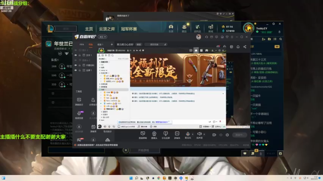Open customer service headset icon
323x181 pixels.
[206, 37]
